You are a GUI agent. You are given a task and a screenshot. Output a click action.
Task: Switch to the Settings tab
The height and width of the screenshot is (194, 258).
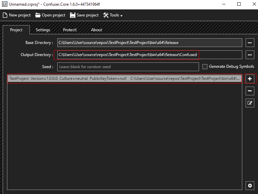(x=43, y=30)
